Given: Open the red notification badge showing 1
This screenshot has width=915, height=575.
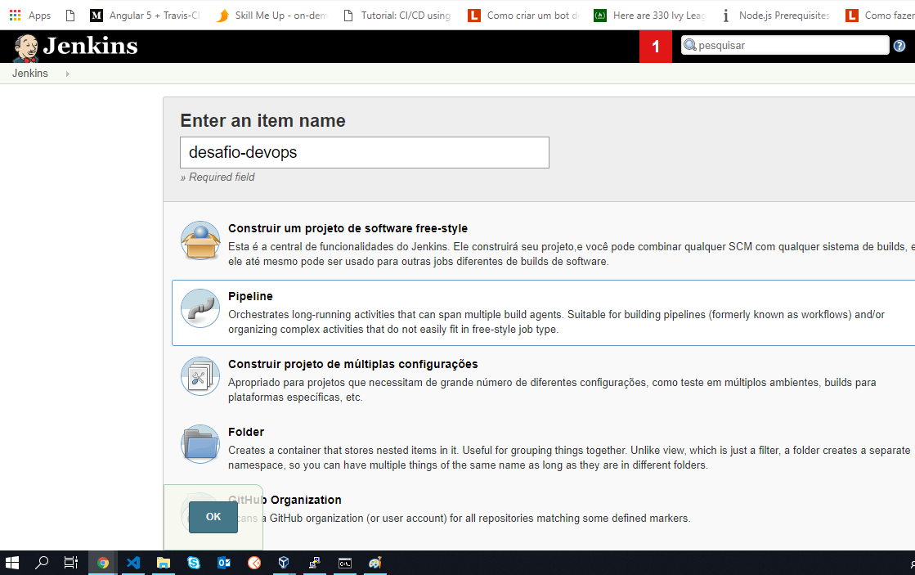Looking at the screenshot, I should (655, 46).
